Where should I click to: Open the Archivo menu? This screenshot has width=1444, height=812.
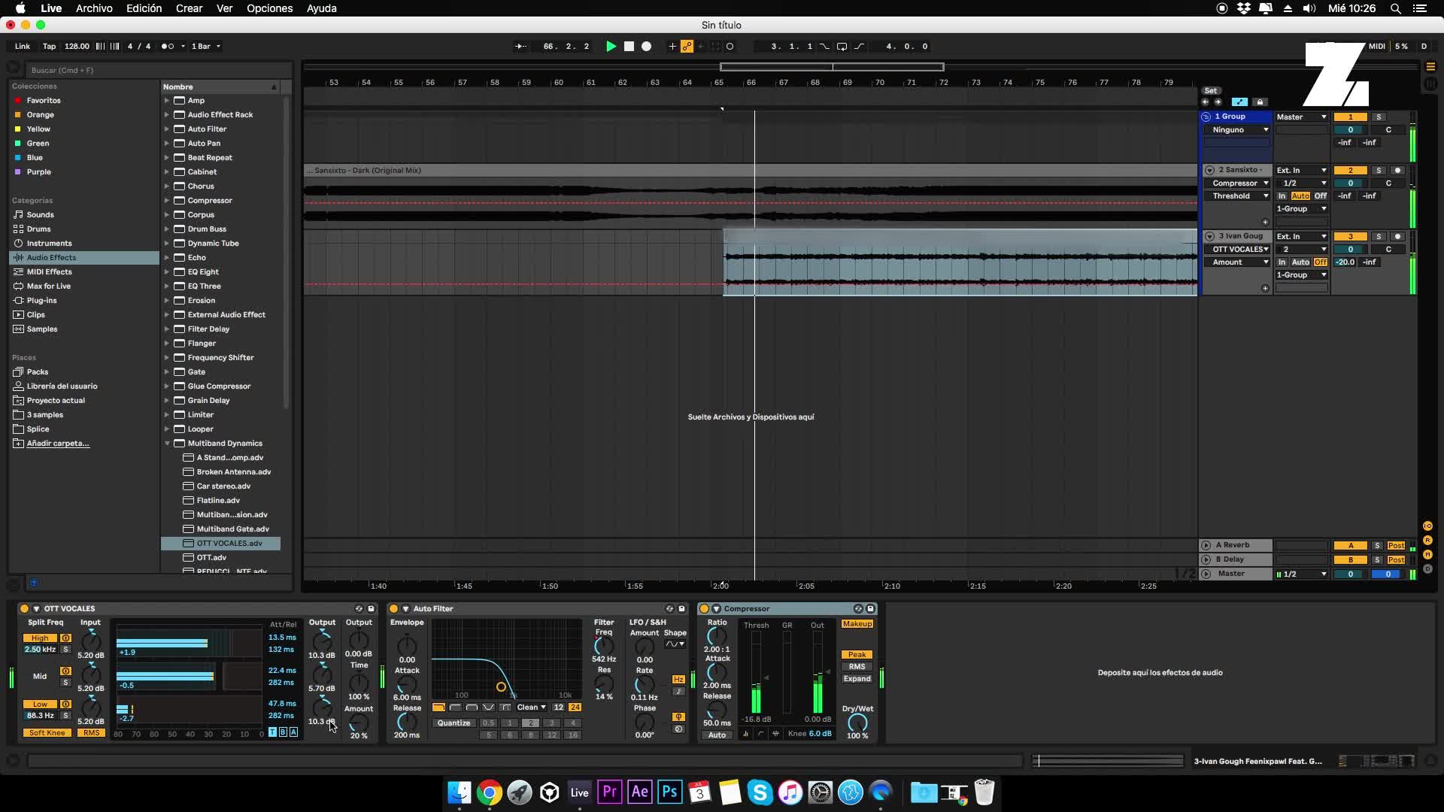pos(93,8)
